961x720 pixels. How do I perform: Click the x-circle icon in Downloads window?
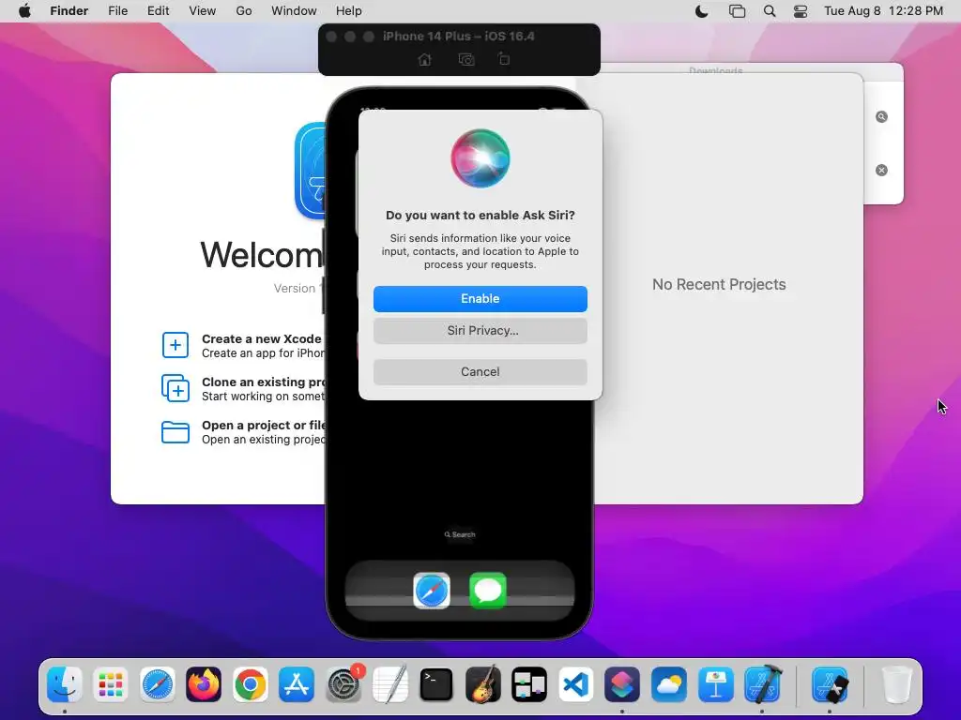pos(881,171)
